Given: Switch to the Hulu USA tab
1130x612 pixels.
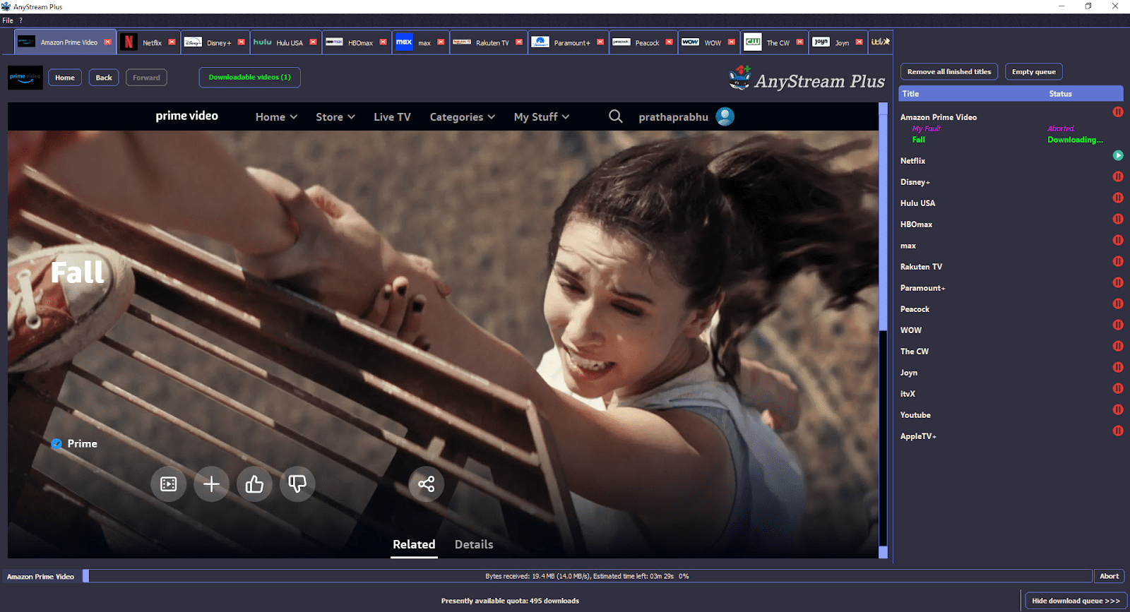Looking at the screenshot, I should 282,42.
